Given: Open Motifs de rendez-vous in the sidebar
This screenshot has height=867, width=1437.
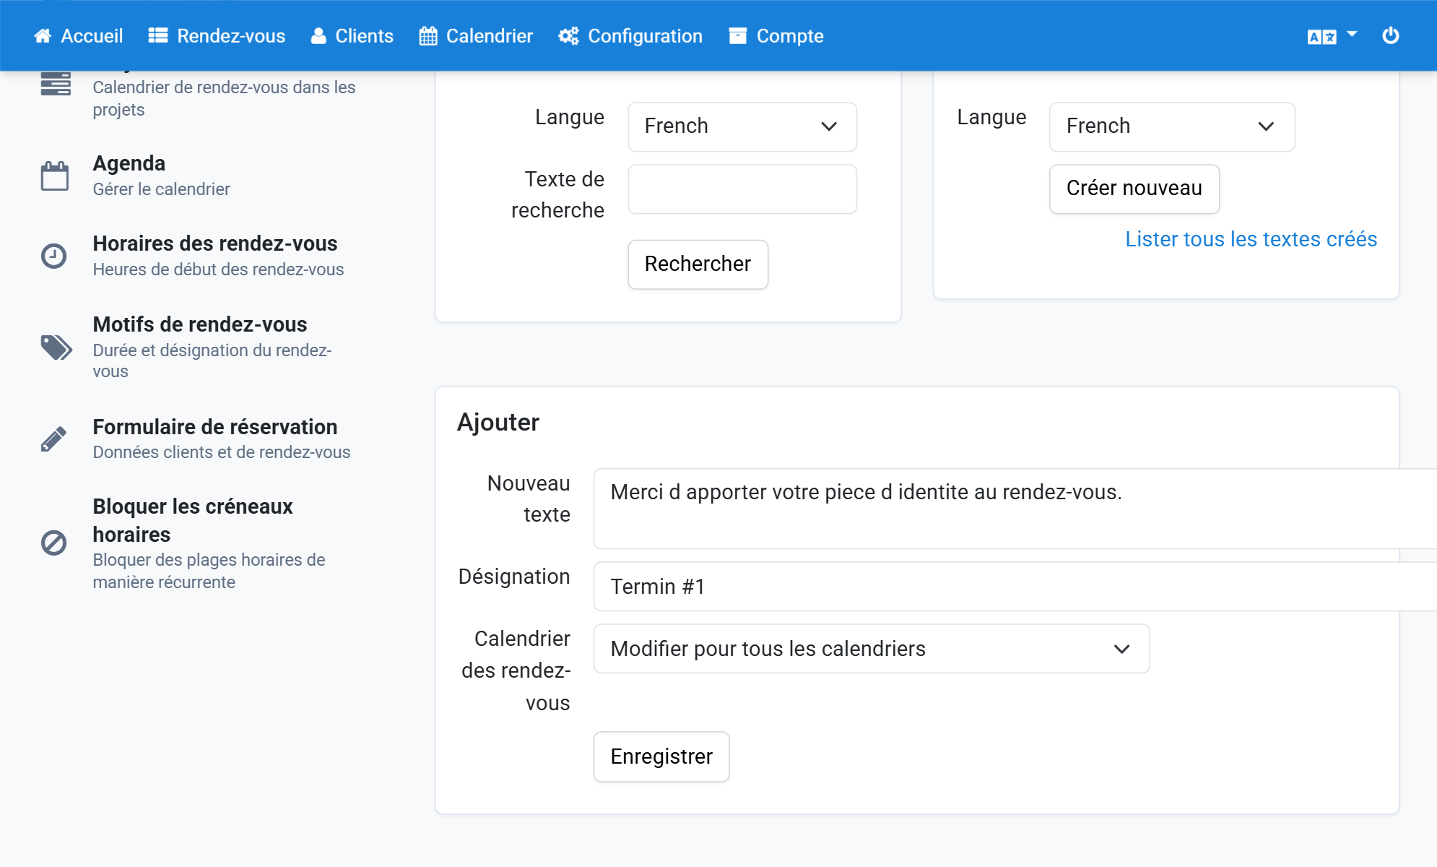Looking at the screenshot, I should click(200, 324).
